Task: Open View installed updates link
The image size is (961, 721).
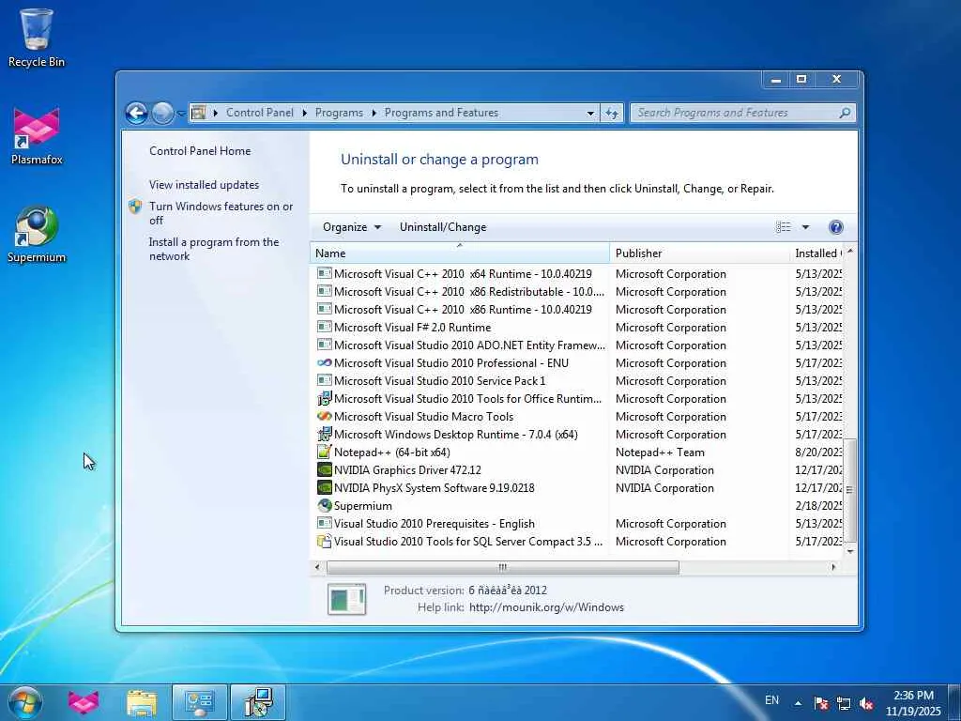Action: click(x=204, y=185)
